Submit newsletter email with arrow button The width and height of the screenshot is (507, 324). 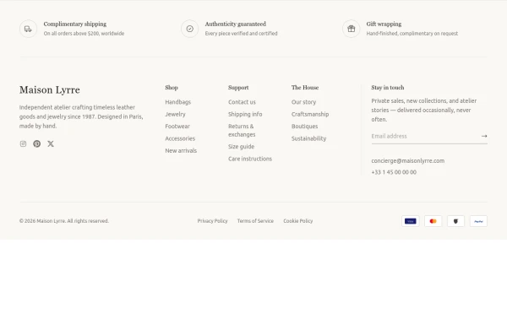pos(484,136)
